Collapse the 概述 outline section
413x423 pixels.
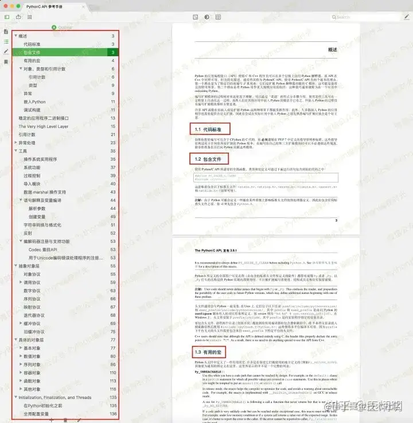[x=15, y=36]
